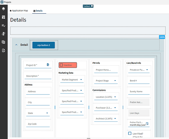Image resolution: width=169 pixels, height=139 pixels.
Task: Open the Prelien File Date calendar icon
Action: point(147,124)
